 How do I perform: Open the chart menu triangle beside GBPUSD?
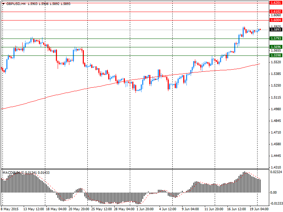(x=3, y=4)
